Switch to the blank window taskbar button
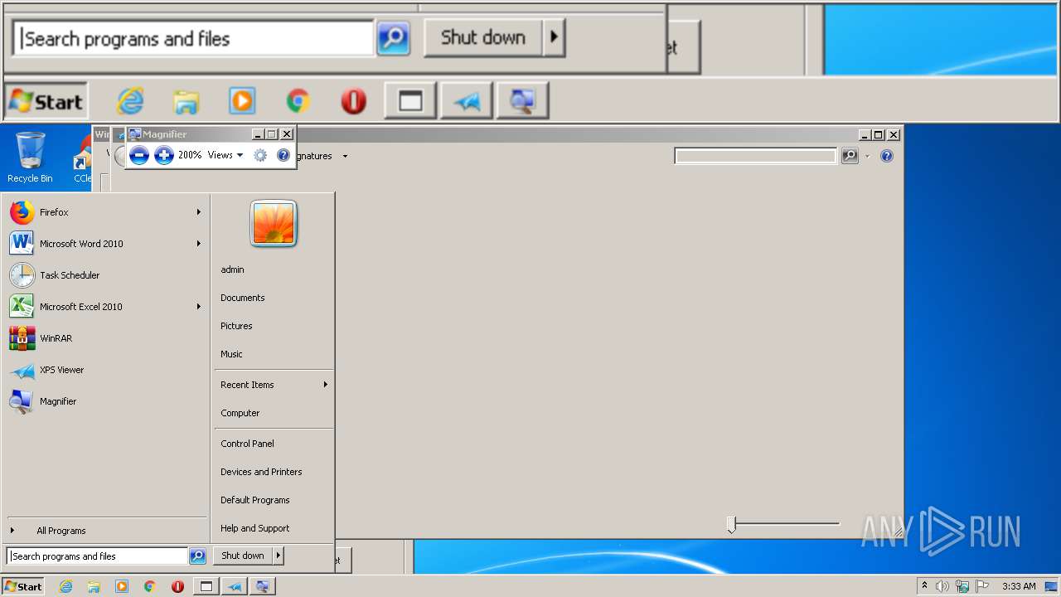 [206, 586]
